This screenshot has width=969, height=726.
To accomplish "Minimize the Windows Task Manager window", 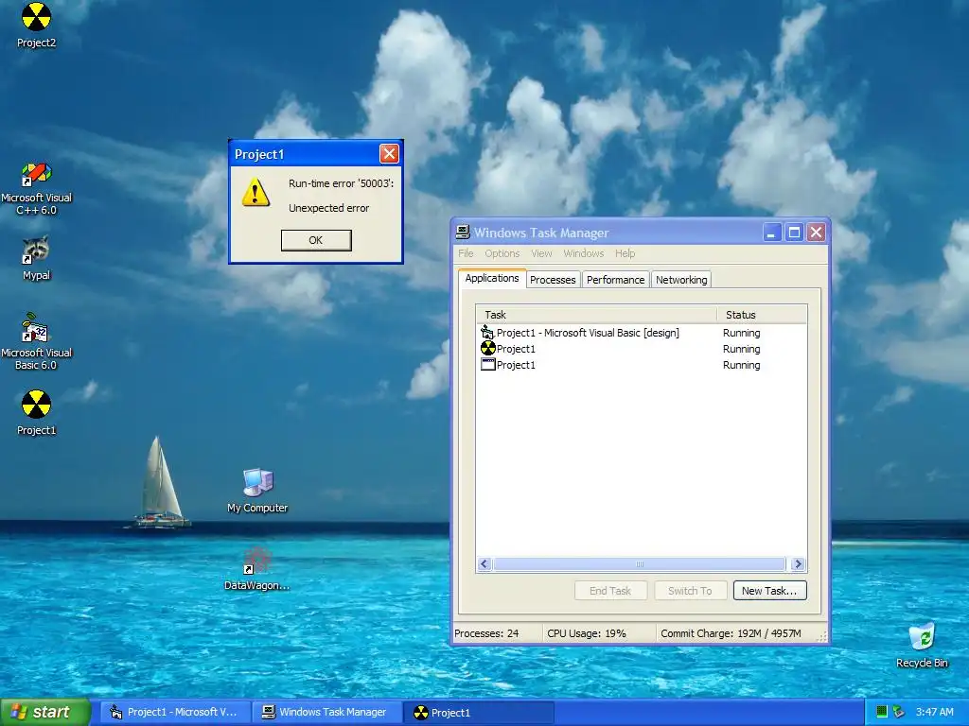I will (772, 233).
